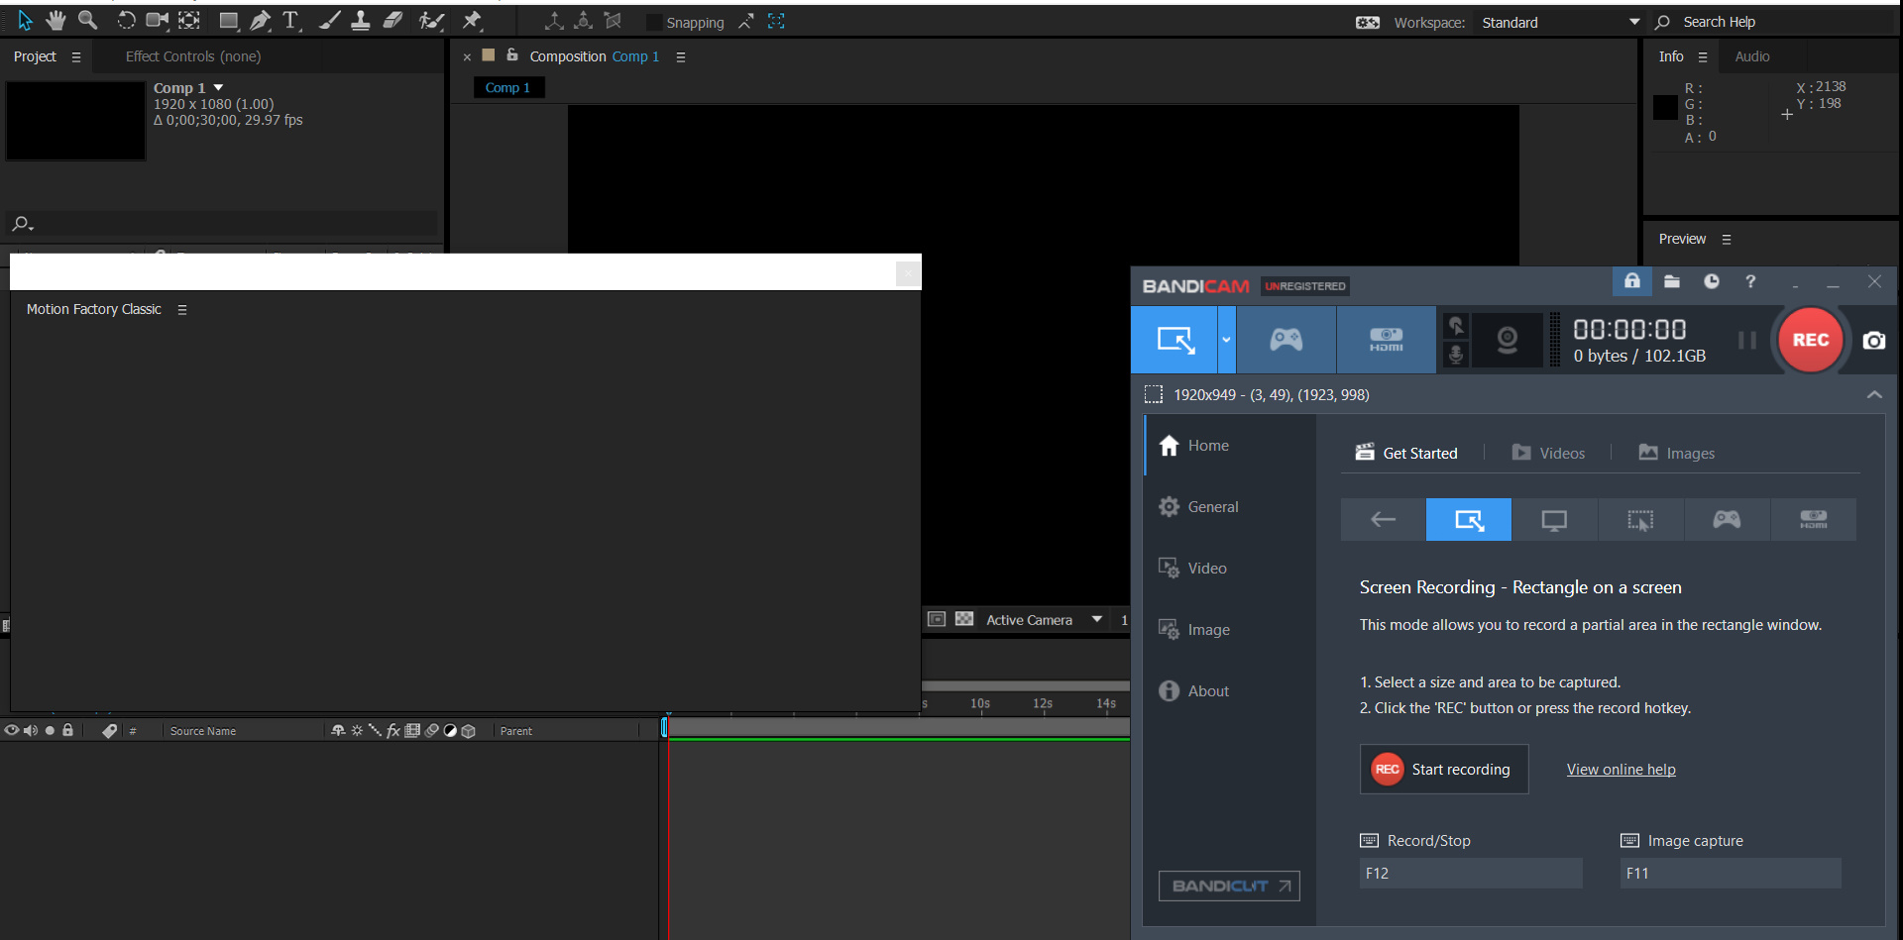Toggle Bandicam webcam overlay
Viewport: 1903px width, 940px height.
pos(1507,340)
